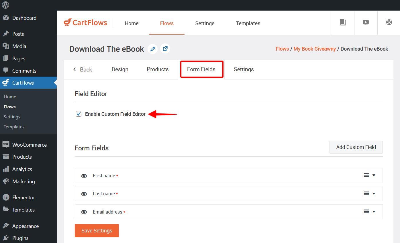This screenshot has width=400, height=243.
Task: Click the First name drag handle icon
Action: [366, 175]
